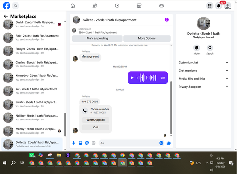The width and height of the screenshot is (237, 174).
Task: Record a voice clip with microphone icon
Action: tap(73, 143)
